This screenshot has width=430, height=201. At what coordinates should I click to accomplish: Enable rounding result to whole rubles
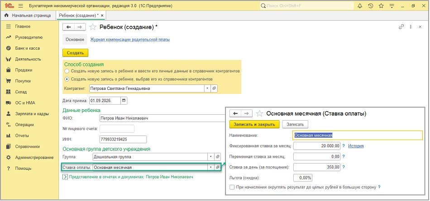point(232,187)
